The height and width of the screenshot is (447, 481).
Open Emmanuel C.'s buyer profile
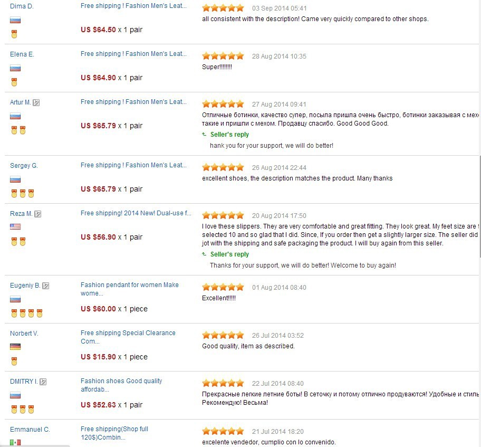click(30, 430)
